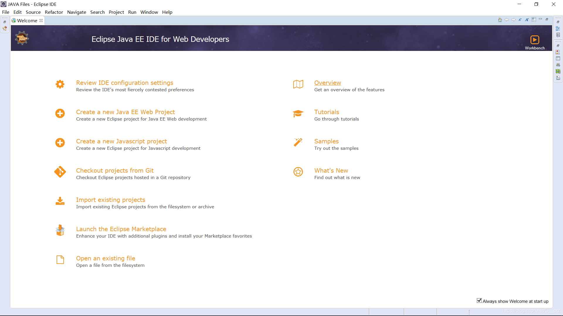563x316 pixels.
Task: Open the Navigate menu
Action: tap(77, 12)
